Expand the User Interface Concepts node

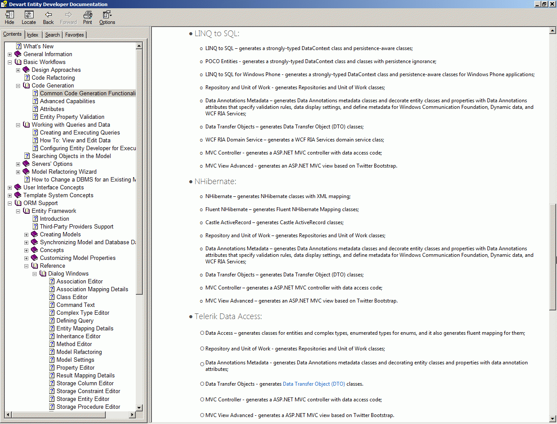(x=10, y=188)
